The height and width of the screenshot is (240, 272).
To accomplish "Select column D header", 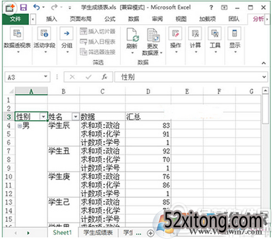I will point(148,91).
